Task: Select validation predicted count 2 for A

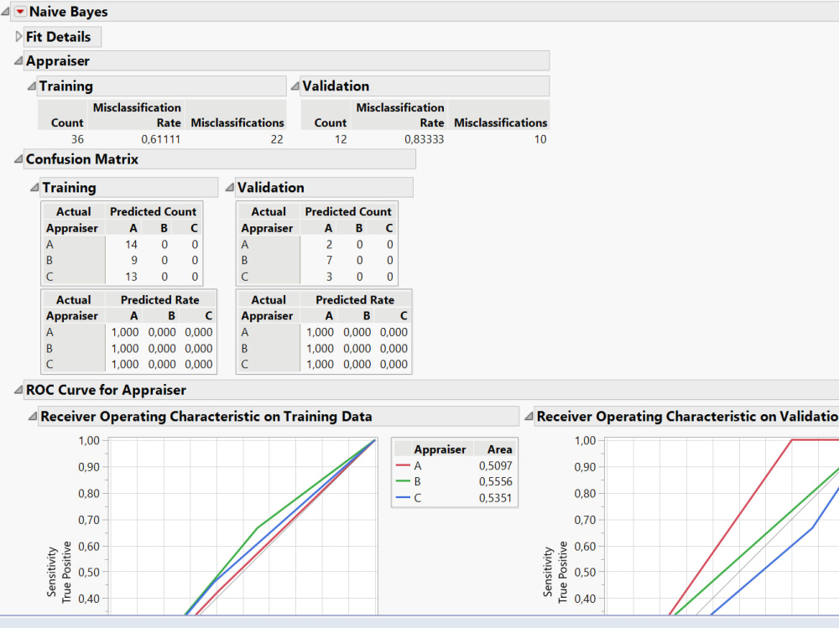Action: pyautogui.click(x=329, y=245)
